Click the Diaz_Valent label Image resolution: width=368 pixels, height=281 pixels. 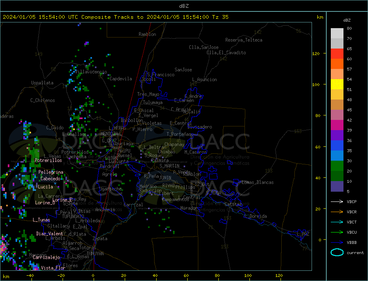pos(50,233)
